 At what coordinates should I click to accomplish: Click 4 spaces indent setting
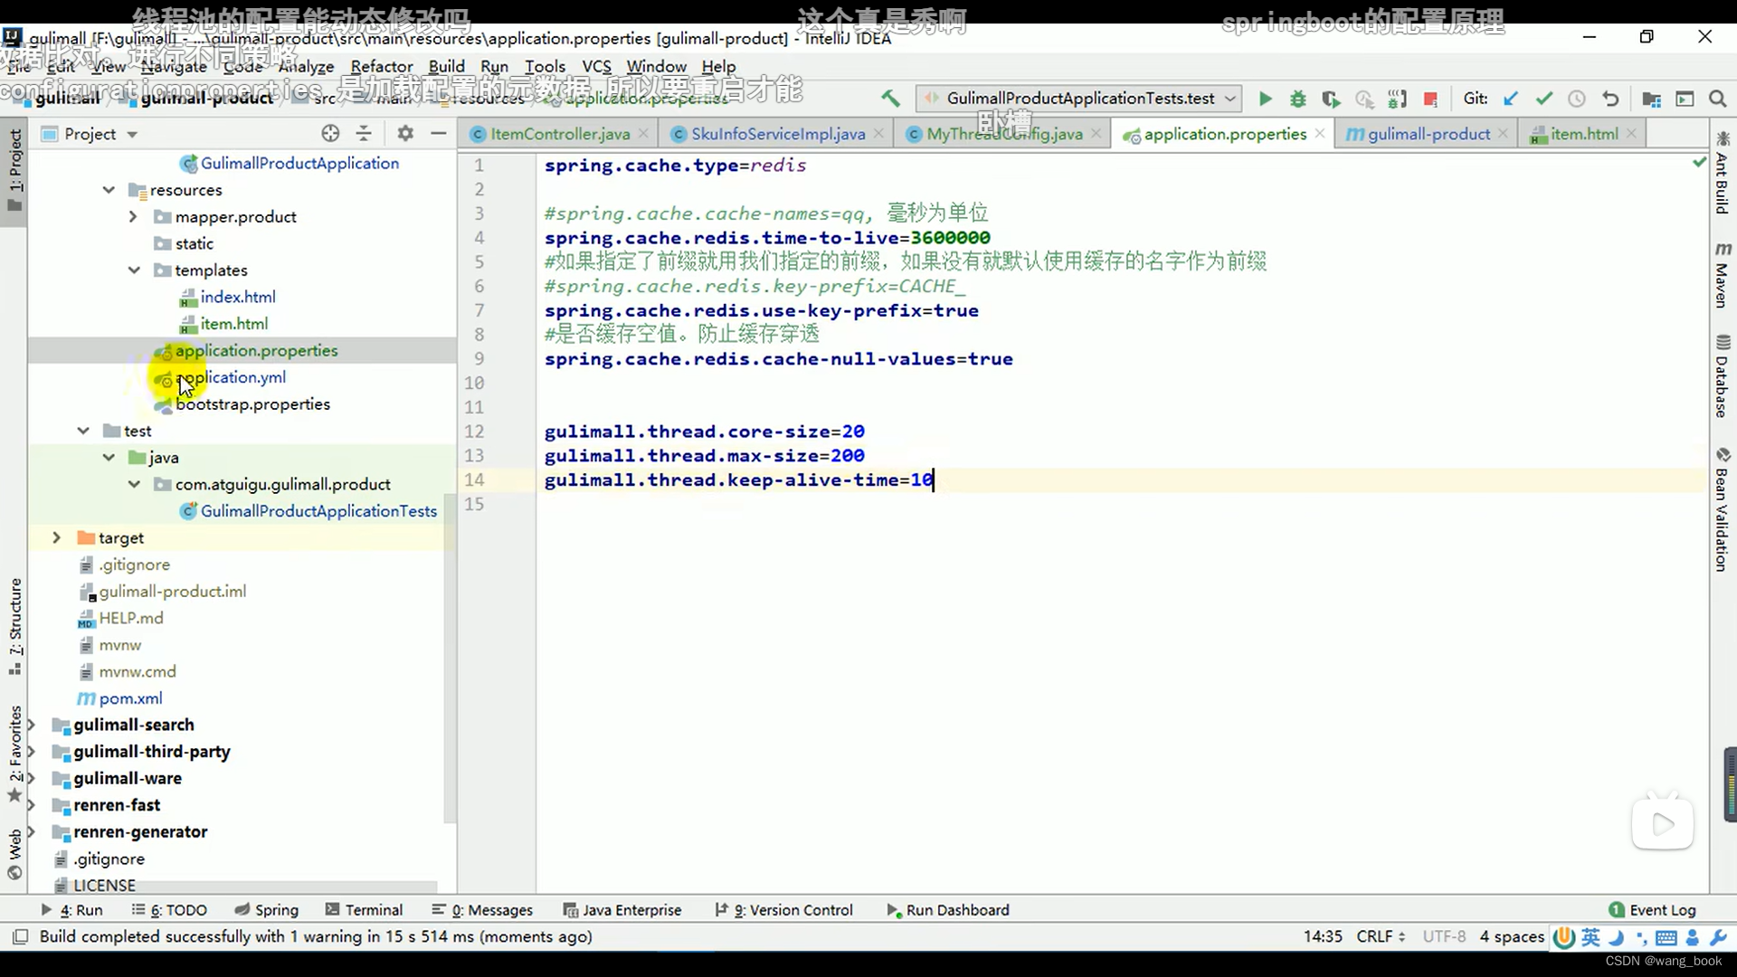click(x=1512, y=936)
